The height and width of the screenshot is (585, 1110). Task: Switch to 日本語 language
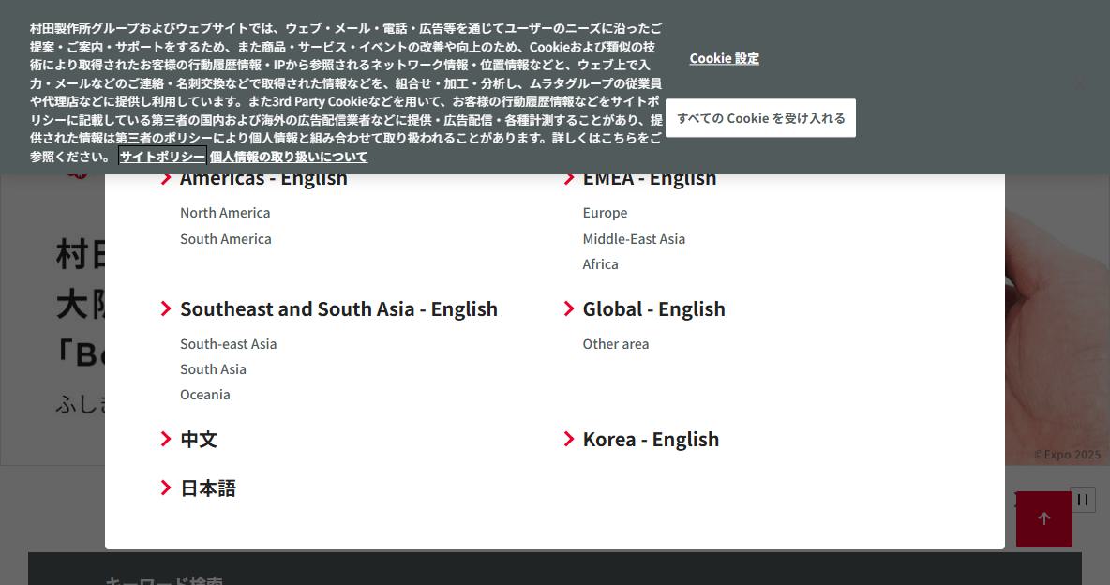[x=207, y=488]
